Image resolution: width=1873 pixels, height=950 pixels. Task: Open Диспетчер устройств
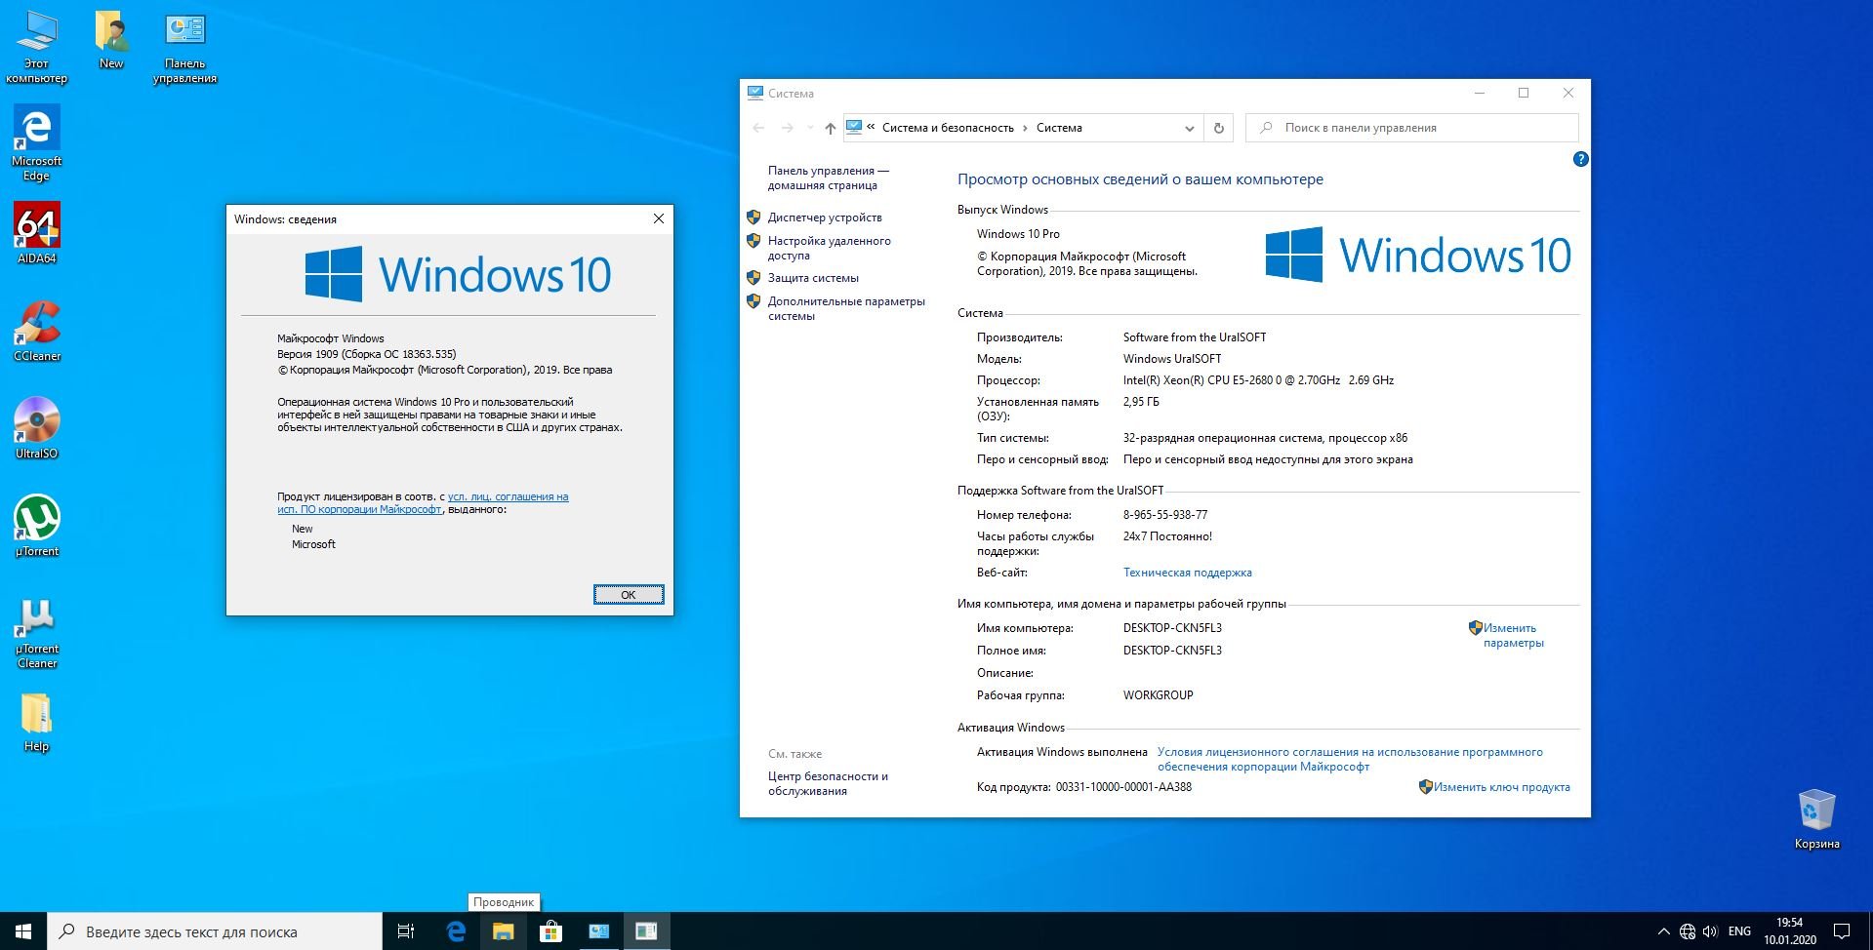pos(825,218)
